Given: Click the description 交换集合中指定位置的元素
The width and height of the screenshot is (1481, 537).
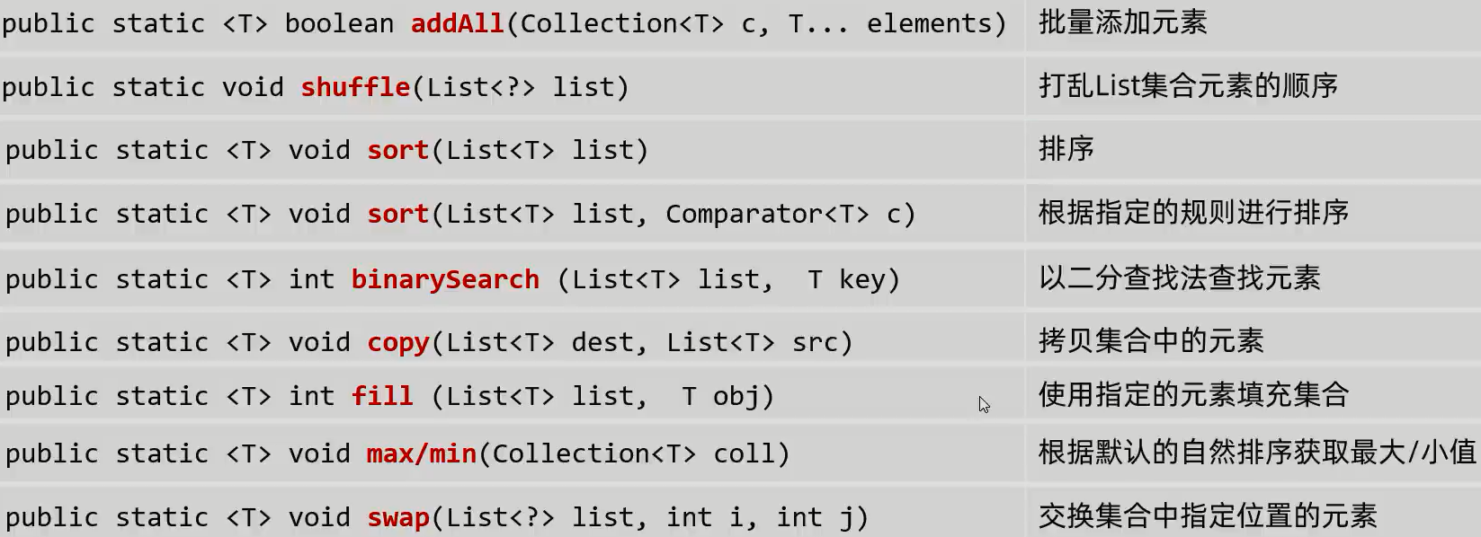Looking at the screenshot, I should point(1208,516).
